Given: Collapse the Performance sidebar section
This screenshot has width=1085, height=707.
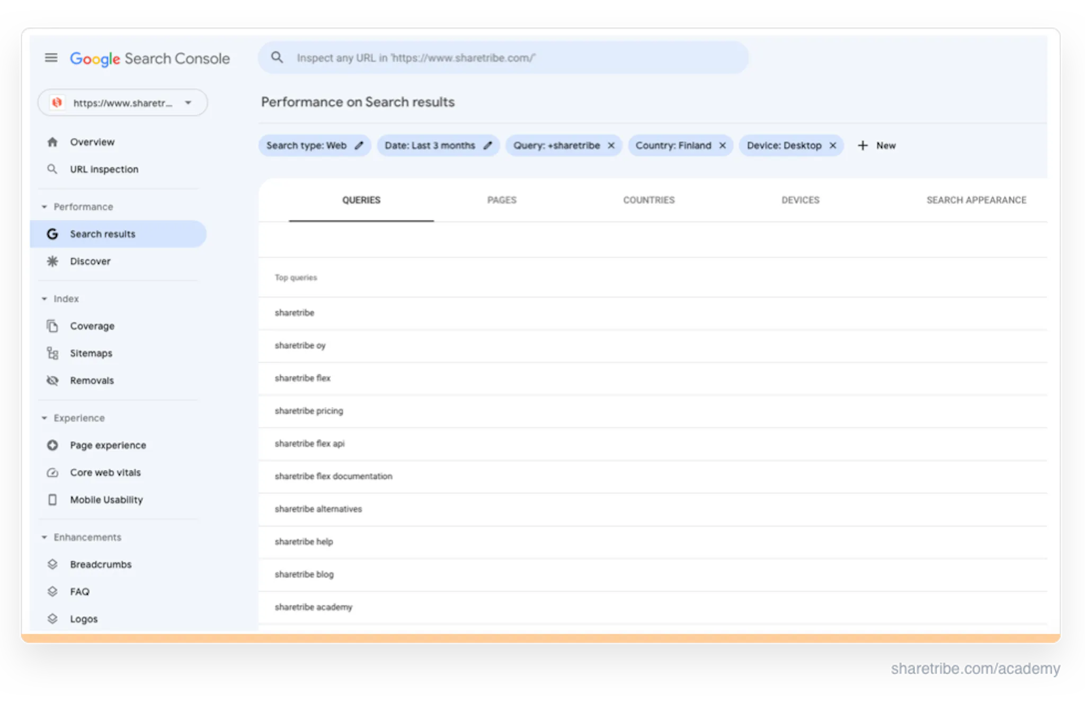Looking at the screenshot, I should pos(44,207).
